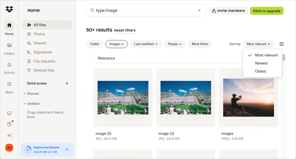Viewport: 296px width, 159px height.
Task: Open the help question mark icon
Action: coord(9,124)
